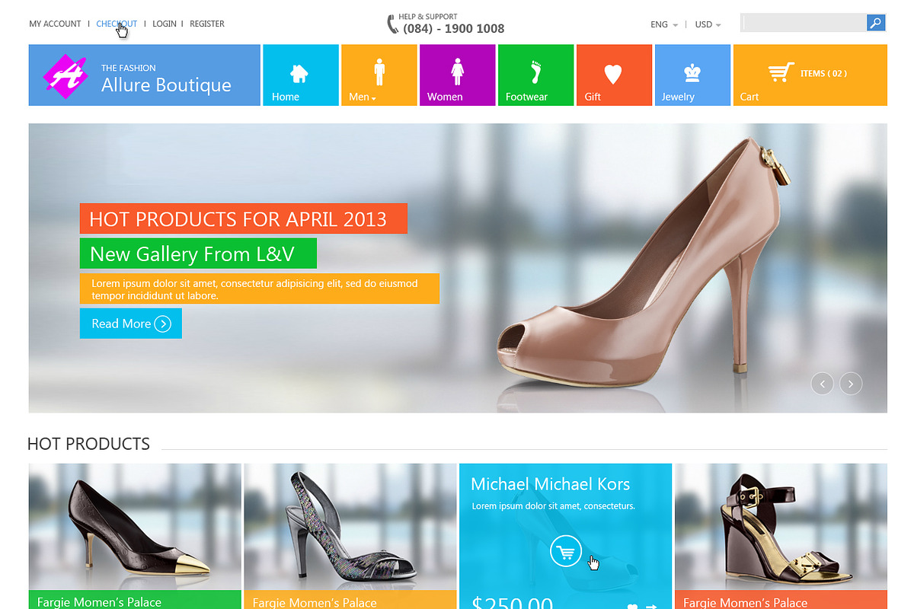Open the shopping cart icon in Cart tile
The width and height of the screenshot is (914, 609).
click(x=781, y=72)
